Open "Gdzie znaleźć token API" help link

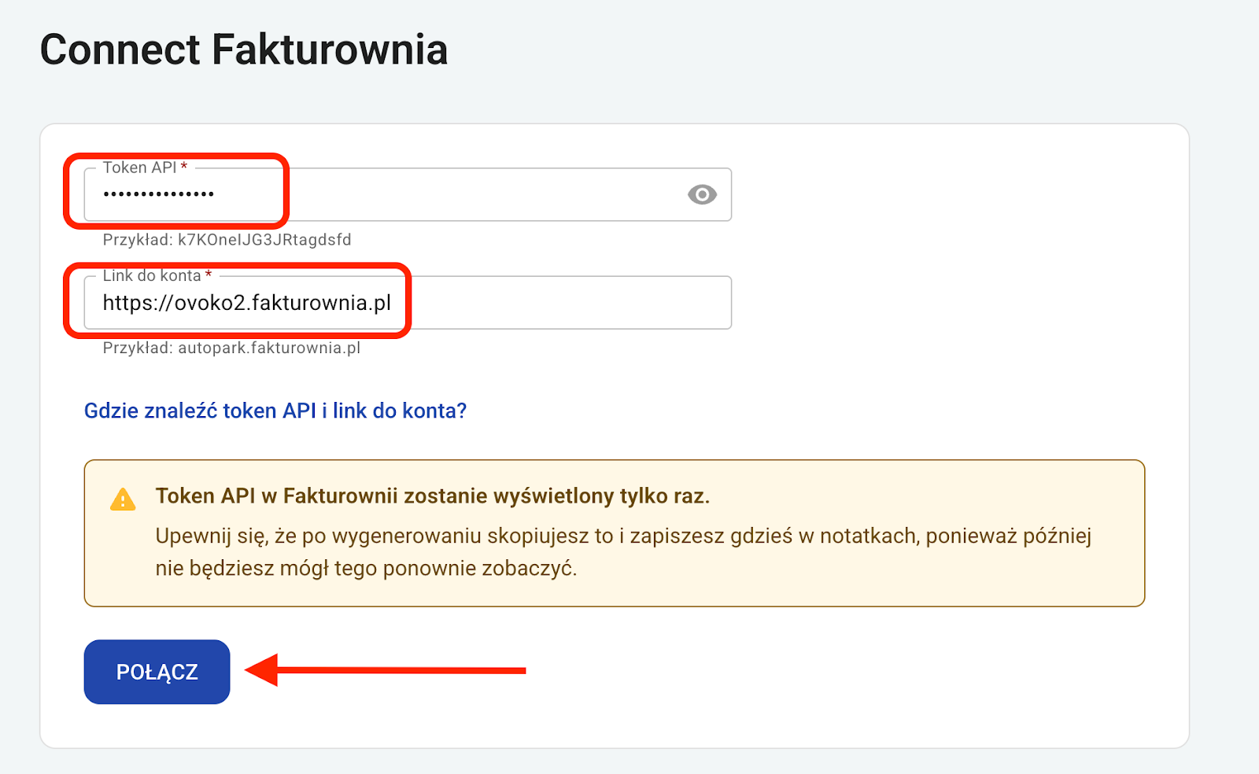pyautogui.click(x=275, y=411)
